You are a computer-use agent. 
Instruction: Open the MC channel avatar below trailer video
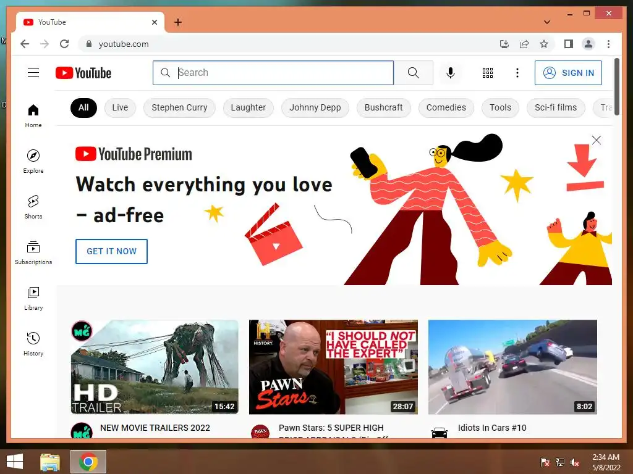click(x=82, y=431)
